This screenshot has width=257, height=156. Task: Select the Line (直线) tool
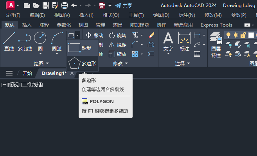[x=9, y=41]
